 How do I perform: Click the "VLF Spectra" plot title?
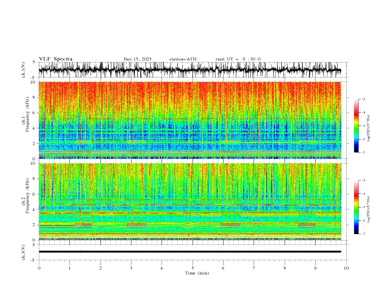(56, 59)
